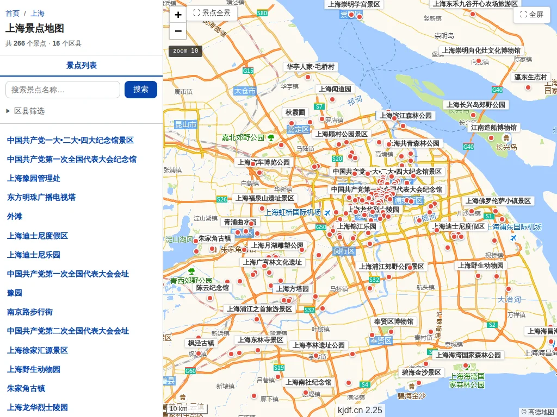Click red marker below 上海闻道园 label
This screenshot has width=557, height=417.
pos(332,99)
